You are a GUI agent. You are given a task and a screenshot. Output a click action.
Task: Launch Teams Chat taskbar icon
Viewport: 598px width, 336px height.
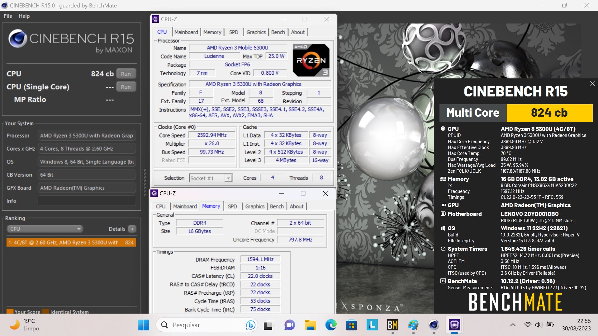(289, 325)
